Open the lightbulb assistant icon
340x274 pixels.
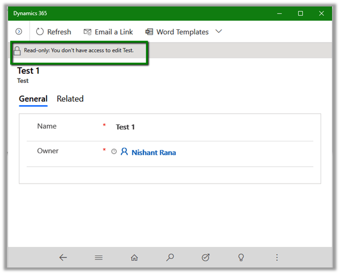point(241,258)
